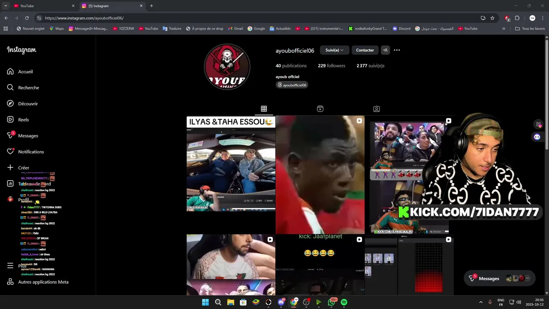Screen dimensions: 549x309
Task: Open the three-dot profile options menu
Action: (x=397, y=50)
